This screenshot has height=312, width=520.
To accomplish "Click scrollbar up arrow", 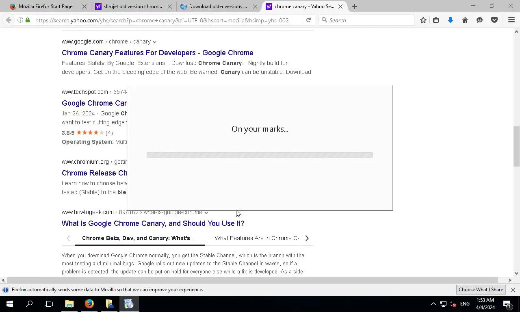I will point(516,31).
